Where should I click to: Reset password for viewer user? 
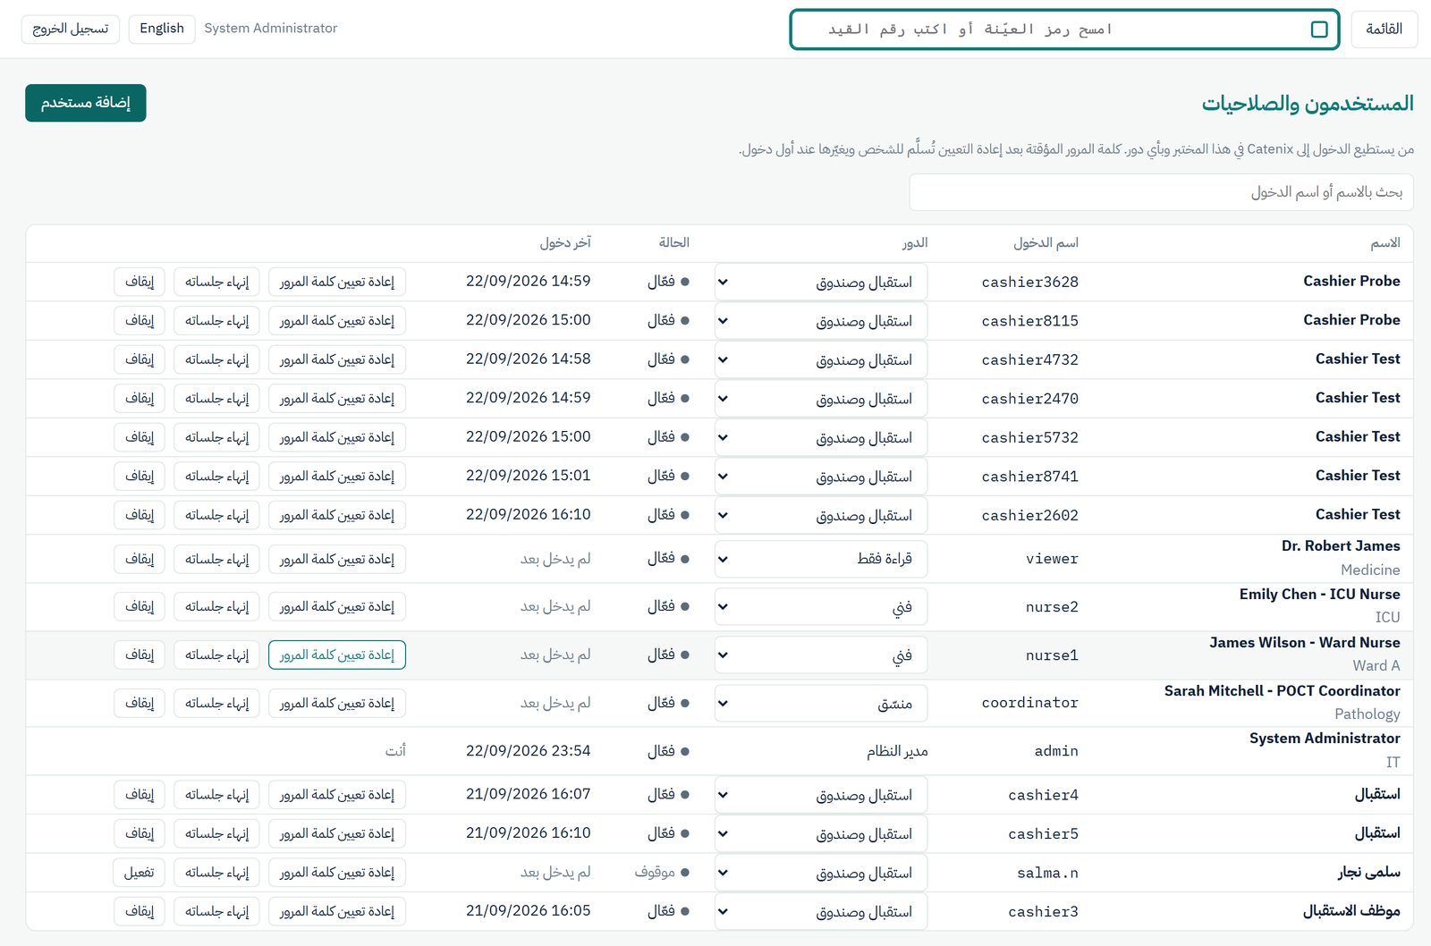[x=337, y=560]
